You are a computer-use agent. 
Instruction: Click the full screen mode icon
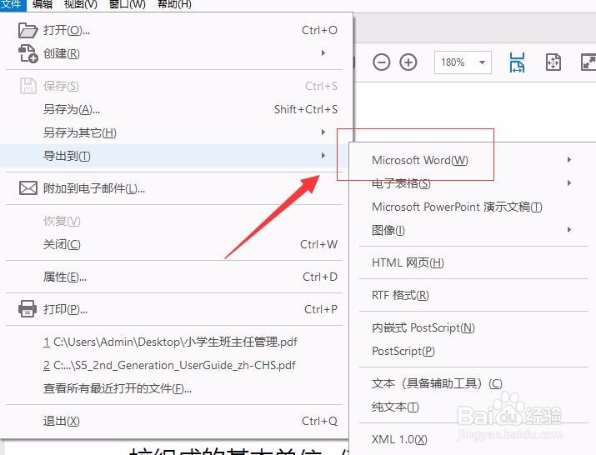click(x=588, y=62)
